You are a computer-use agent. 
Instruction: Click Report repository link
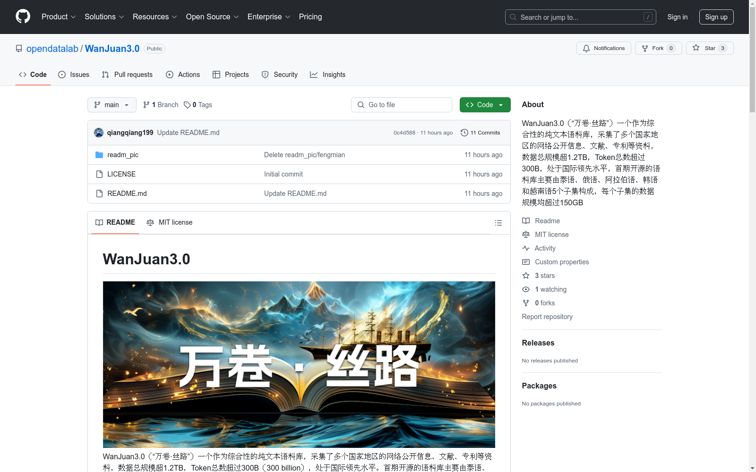click(547, 317)
